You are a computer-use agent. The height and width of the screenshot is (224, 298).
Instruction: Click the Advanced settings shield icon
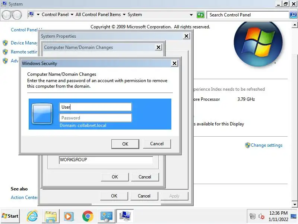(x=5, y=61)
